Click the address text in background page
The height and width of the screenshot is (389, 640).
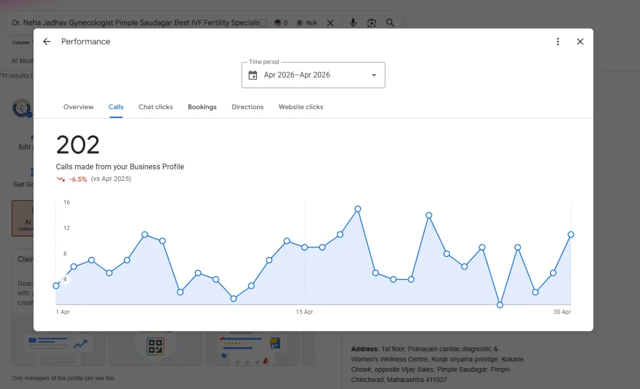(437, 364)
